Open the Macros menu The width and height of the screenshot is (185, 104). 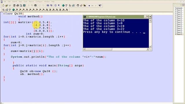pyautogui.click(x=31, y=1)
